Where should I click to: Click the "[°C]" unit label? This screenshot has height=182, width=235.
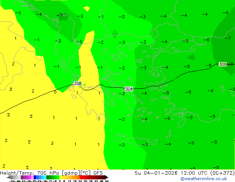click(85, 173)
